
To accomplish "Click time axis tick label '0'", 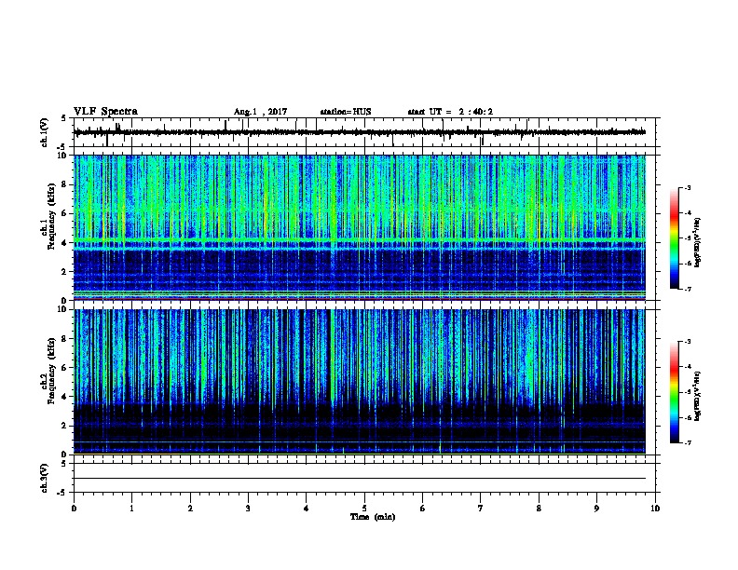I will pyautogui.click(x=74, y=509).
